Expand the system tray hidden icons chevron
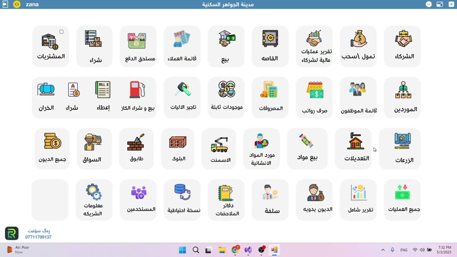 pos(383,250)
